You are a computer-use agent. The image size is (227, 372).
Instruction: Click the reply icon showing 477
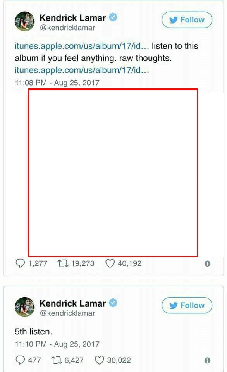(20, 360)
